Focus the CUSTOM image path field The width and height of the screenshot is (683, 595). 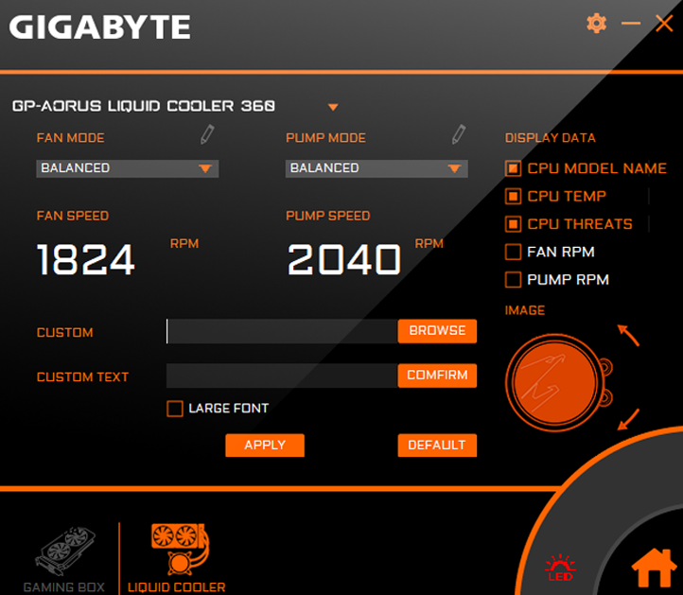(282, 331)
